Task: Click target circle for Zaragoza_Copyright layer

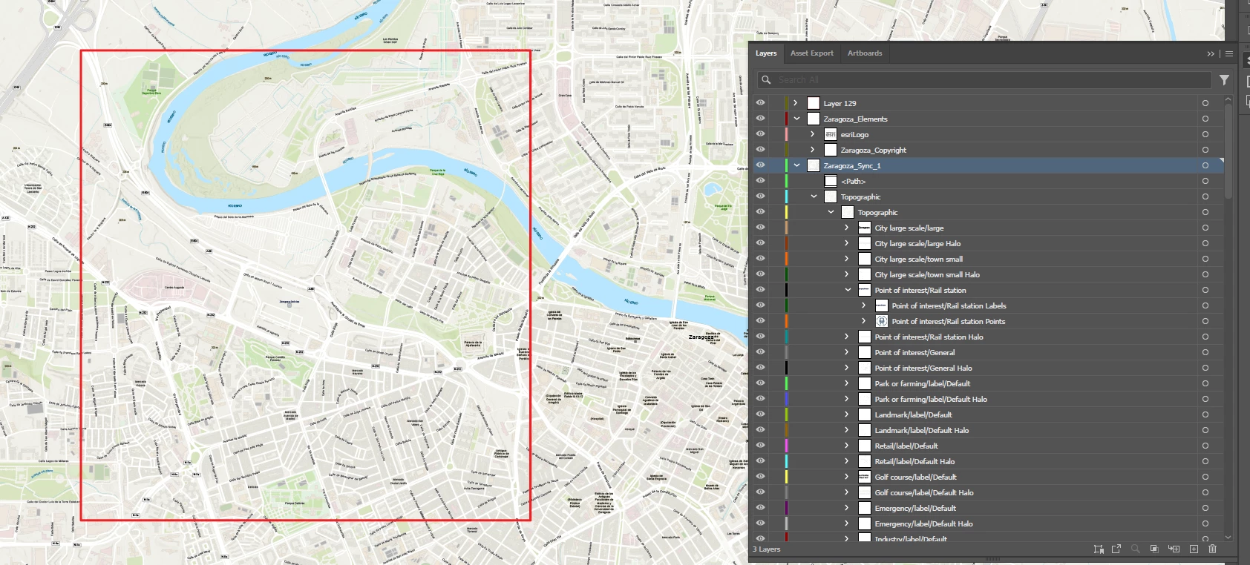Action: tap(1205, 150)
